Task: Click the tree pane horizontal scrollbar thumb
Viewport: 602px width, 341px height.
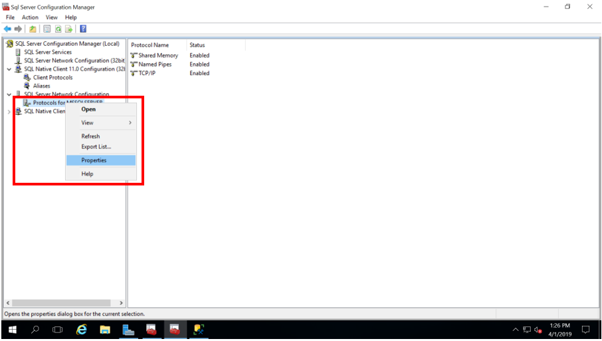Action: click(x=61, y=303)
